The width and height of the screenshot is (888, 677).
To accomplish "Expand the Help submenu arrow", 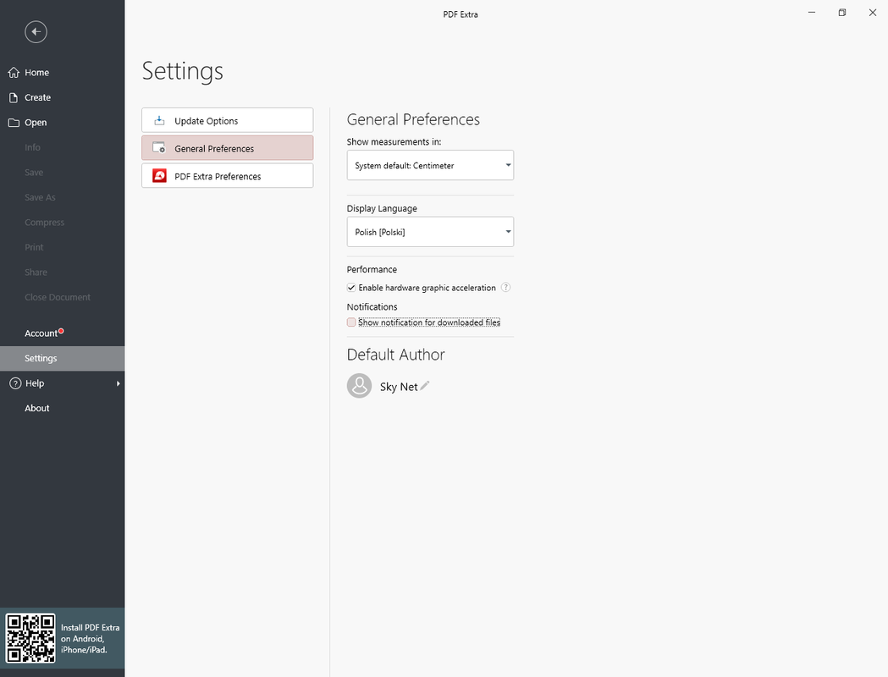I will coord(118,383).
